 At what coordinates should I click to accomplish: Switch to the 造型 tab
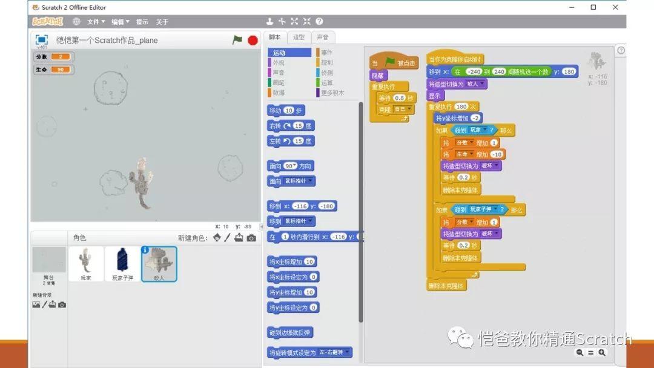click(299, 37)
